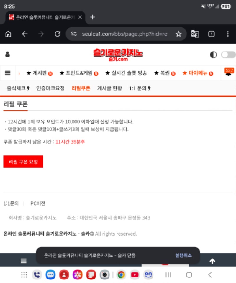Open a new browser tab with plus
The height and width of the screenshot is (283, 236).
[x=92, y=17]
